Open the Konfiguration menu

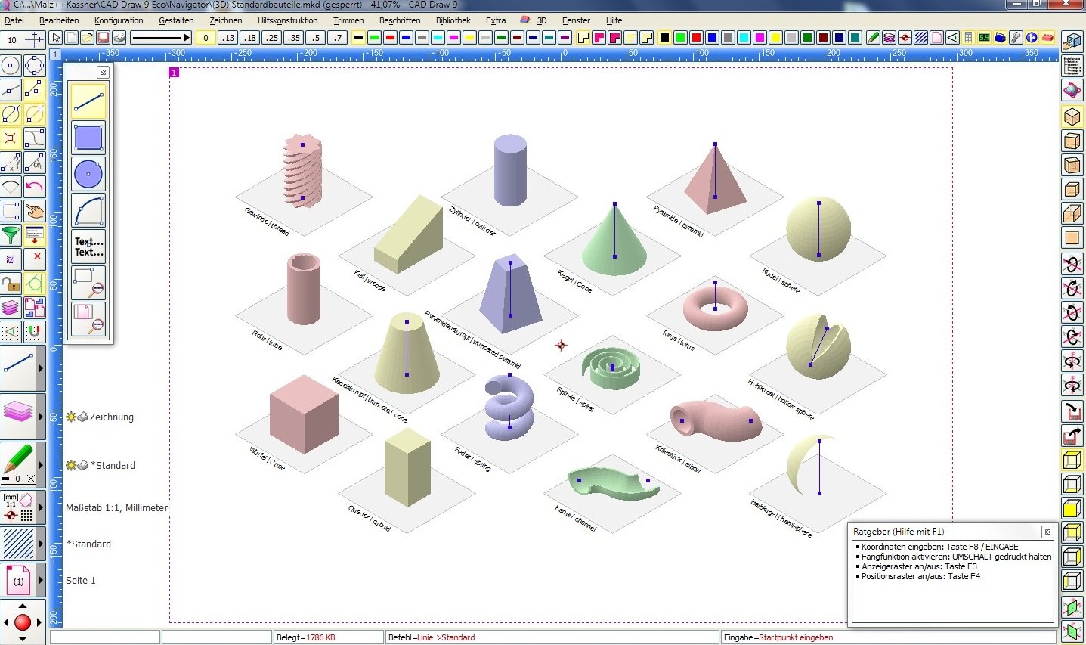[x=119, y=20]
